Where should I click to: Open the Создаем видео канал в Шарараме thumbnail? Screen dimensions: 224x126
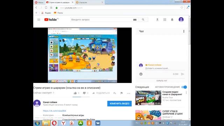pos(148,98)
